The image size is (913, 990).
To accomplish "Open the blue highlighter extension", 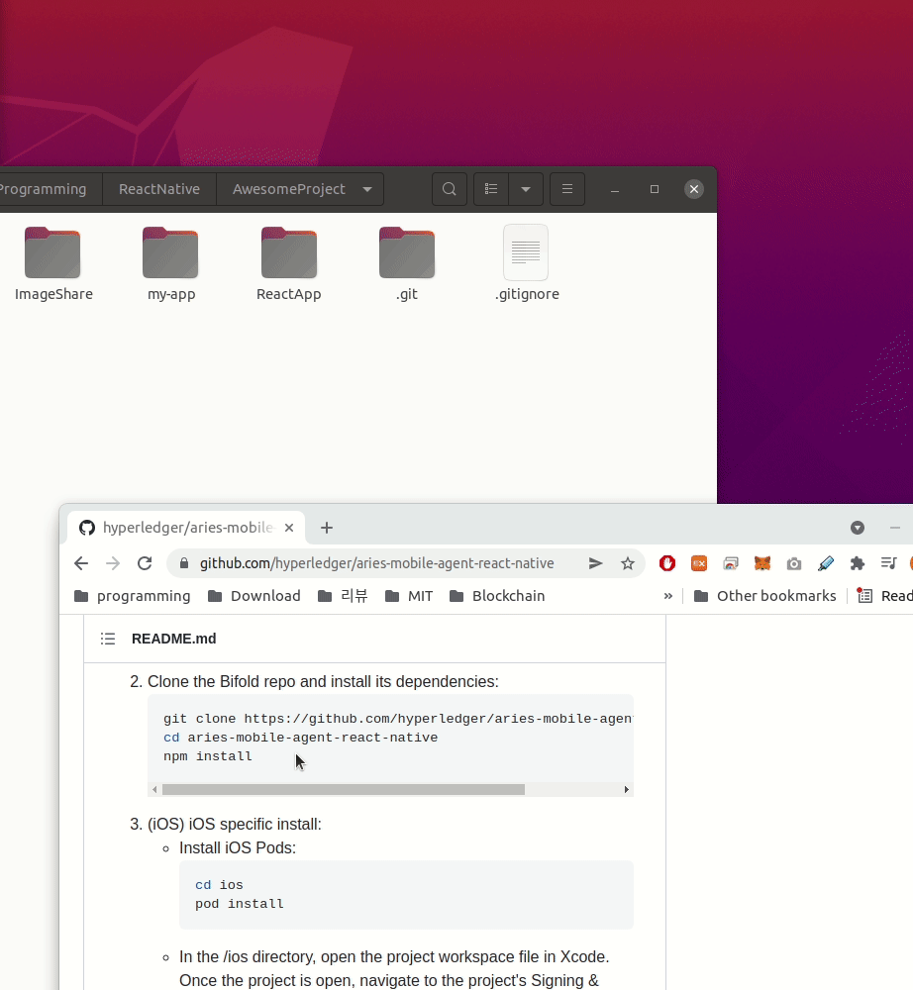I will [x=825, y=563].
